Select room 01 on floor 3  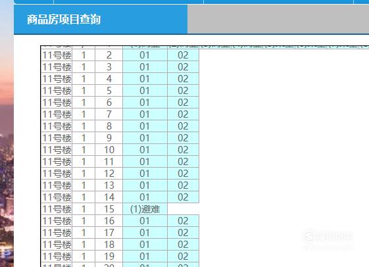145,67
